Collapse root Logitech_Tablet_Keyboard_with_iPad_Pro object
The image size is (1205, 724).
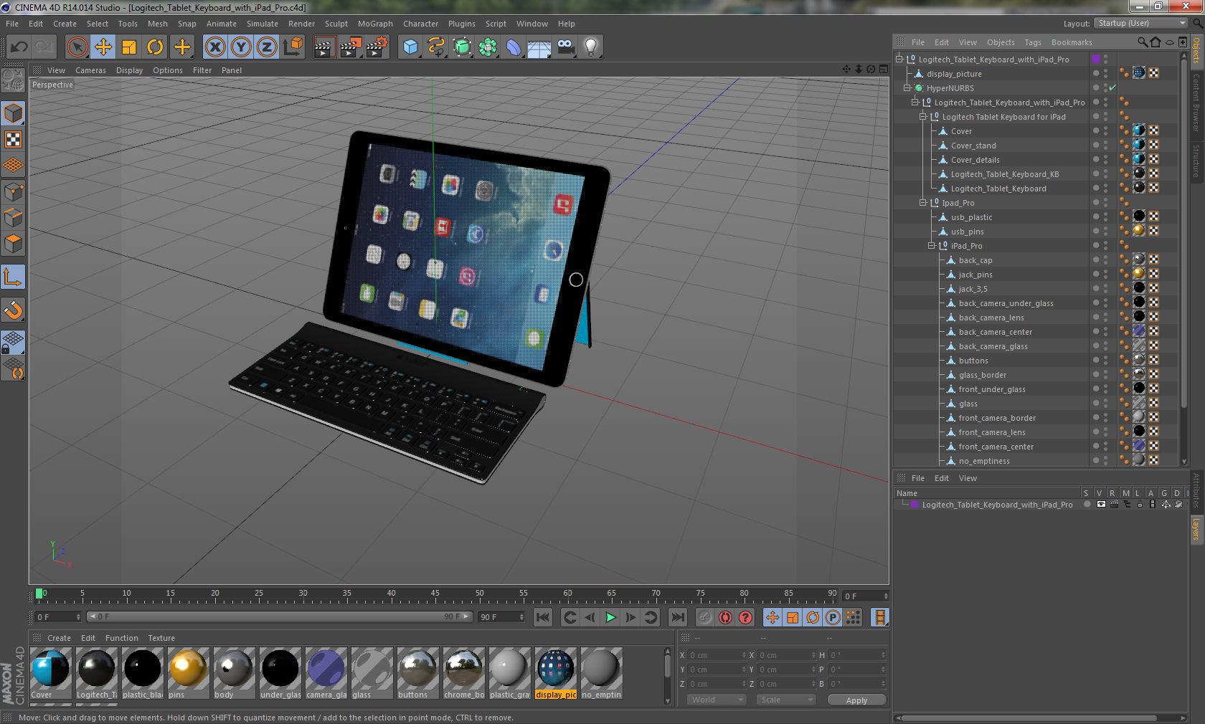pyautogui.click(x=899, y=59)
